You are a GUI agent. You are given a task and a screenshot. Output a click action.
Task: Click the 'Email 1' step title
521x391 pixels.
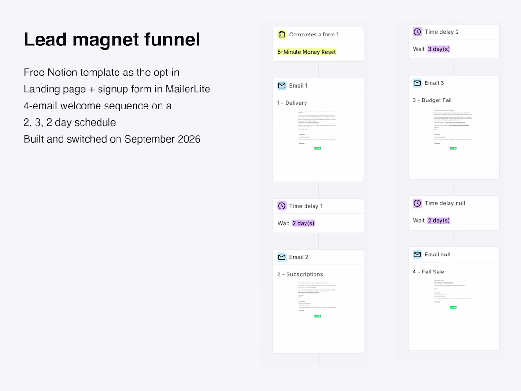298,85
